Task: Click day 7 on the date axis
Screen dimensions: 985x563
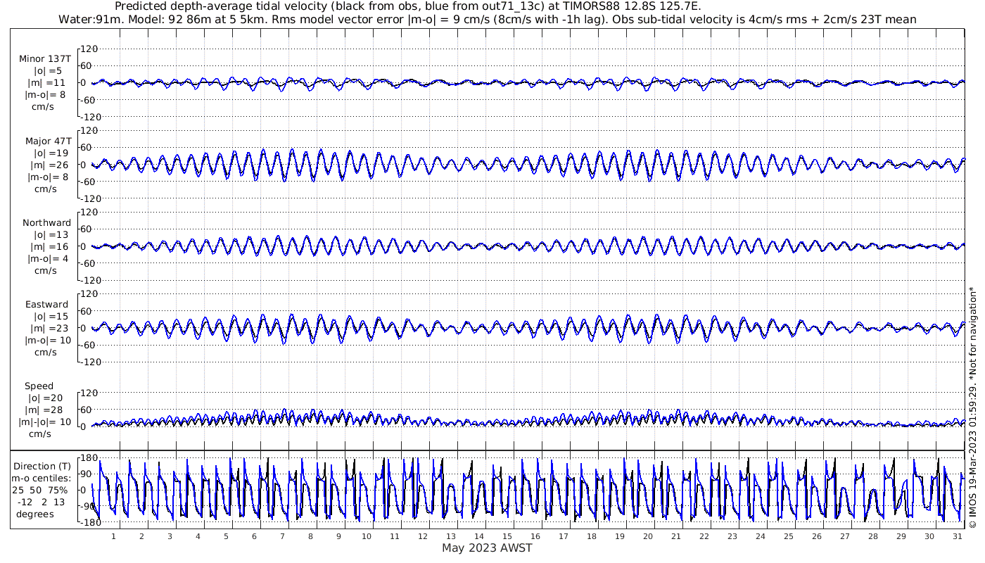Action: click(282, 536)
